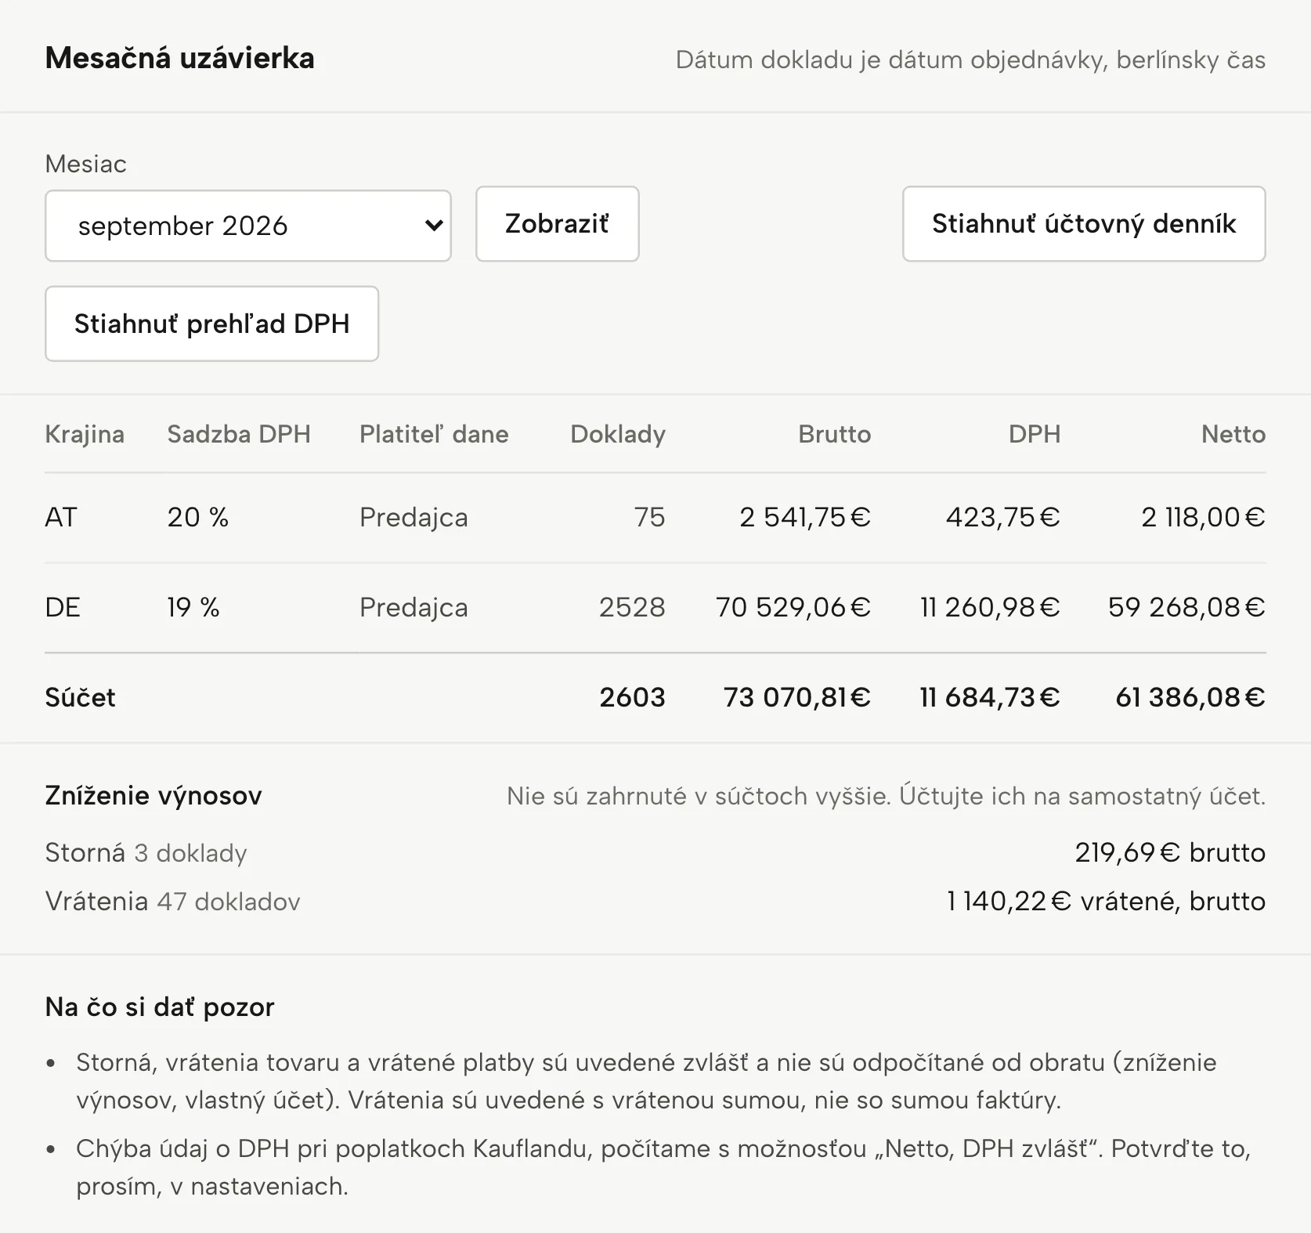
Task: Click the Mesačná uzávierka title
Action: pyautogui.click(x=179, y=58)
